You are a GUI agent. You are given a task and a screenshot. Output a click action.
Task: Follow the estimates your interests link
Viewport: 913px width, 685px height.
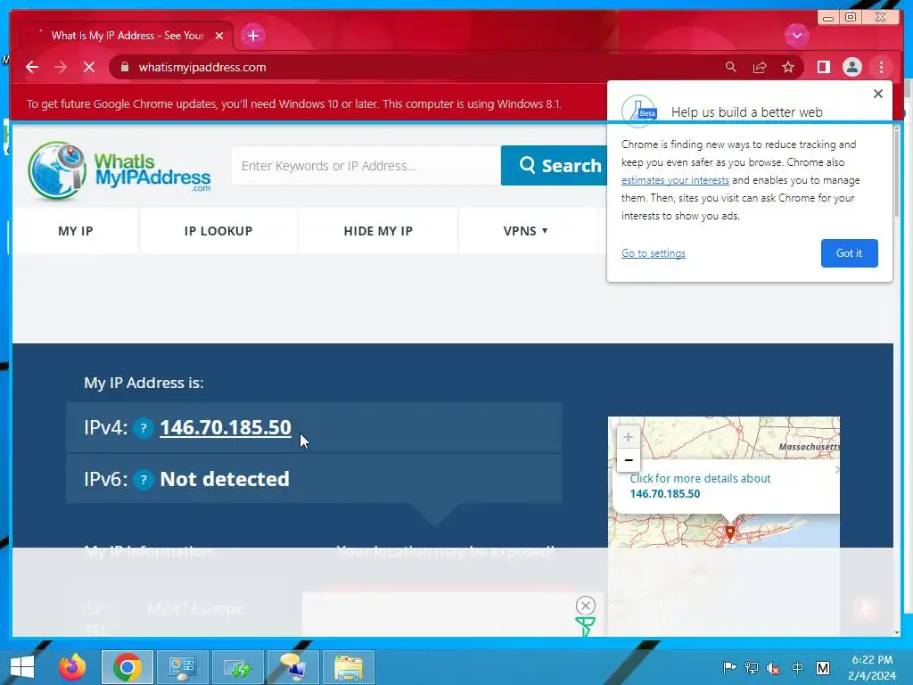click(675, 180)
